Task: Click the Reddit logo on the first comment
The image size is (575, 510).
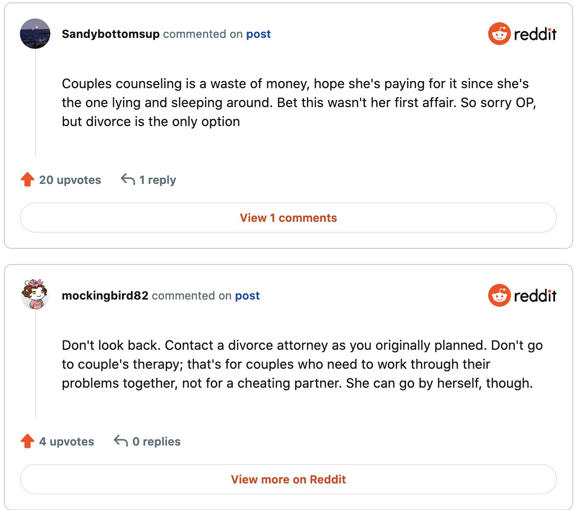Action: (x=522, y=34)
